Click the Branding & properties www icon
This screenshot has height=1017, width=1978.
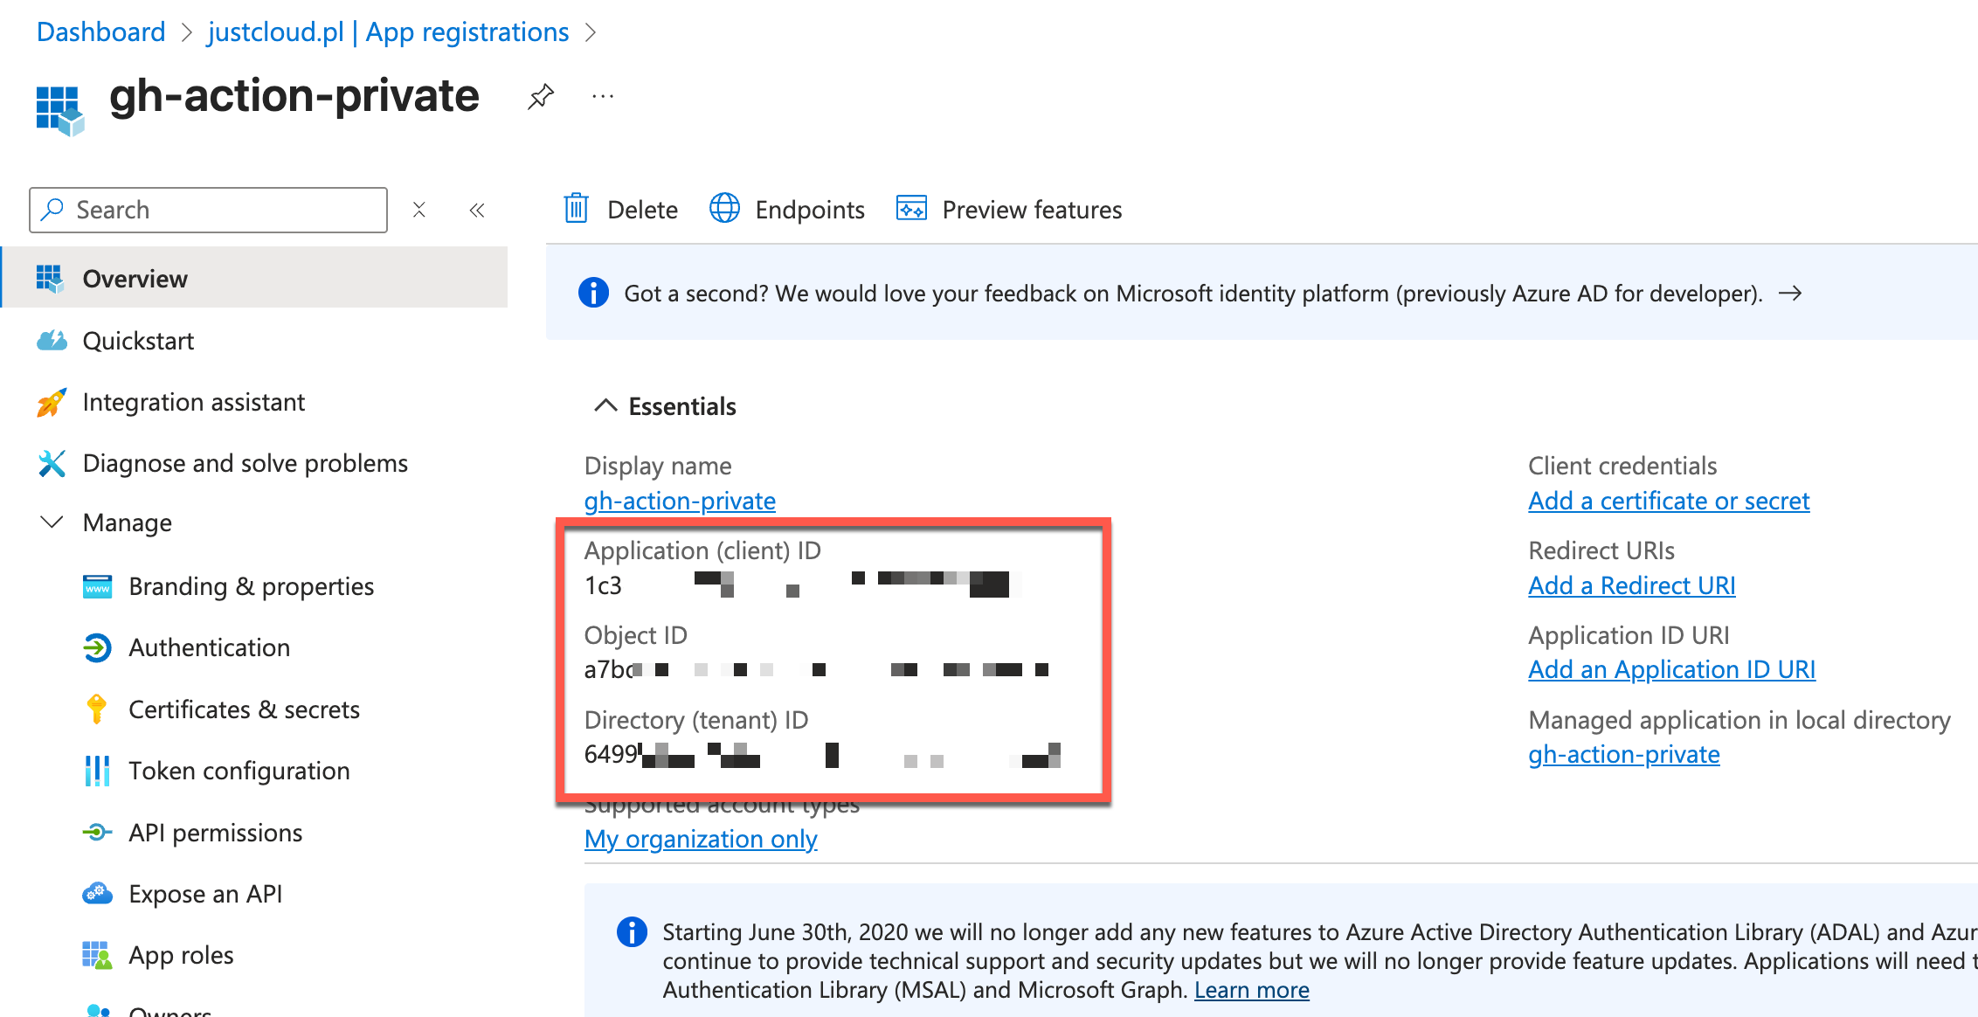[x=97, y=586]
